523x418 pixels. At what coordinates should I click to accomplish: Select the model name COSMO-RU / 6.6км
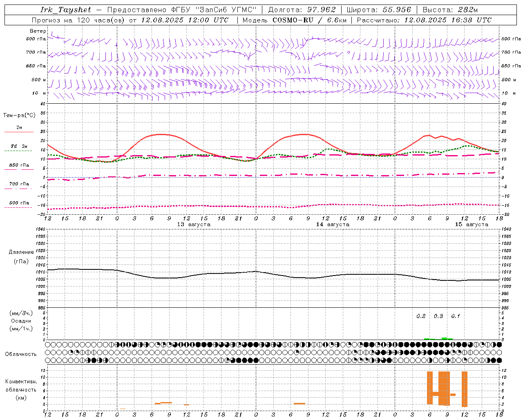pos(310,20)
